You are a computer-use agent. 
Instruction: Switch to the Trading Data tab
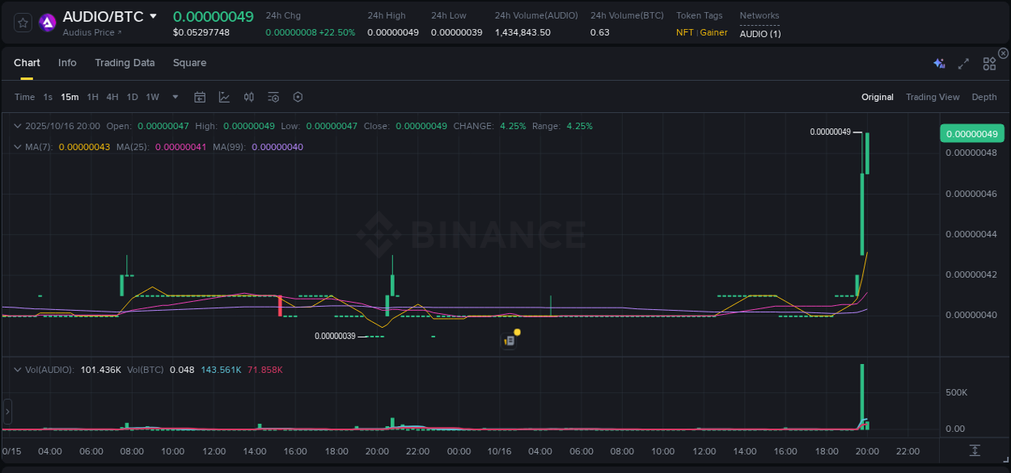coord(125,62)
